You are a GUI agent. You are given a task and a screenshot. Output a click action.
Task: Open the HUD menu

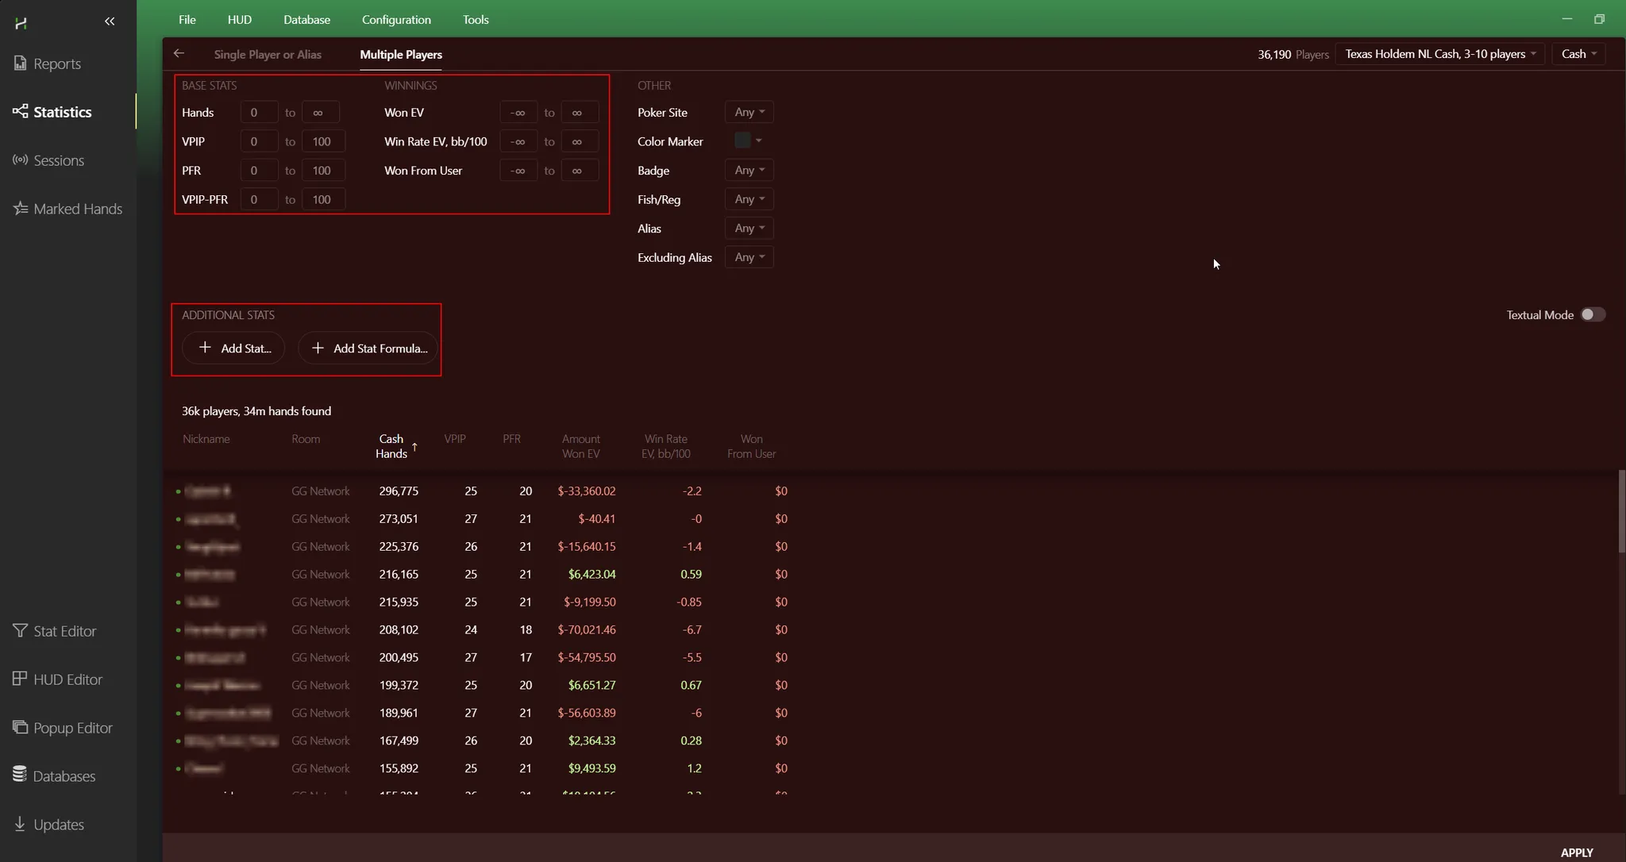pyautogui.click(x=239, y=19)
